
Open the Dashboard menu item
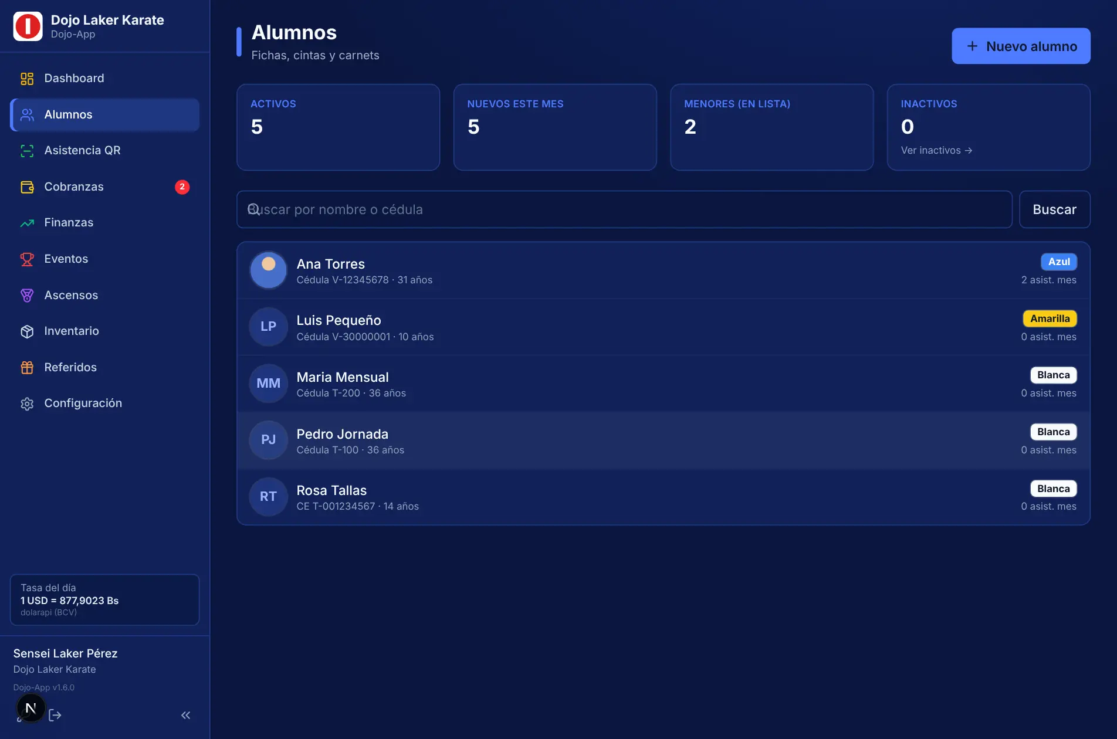click(x=104, y=78)
